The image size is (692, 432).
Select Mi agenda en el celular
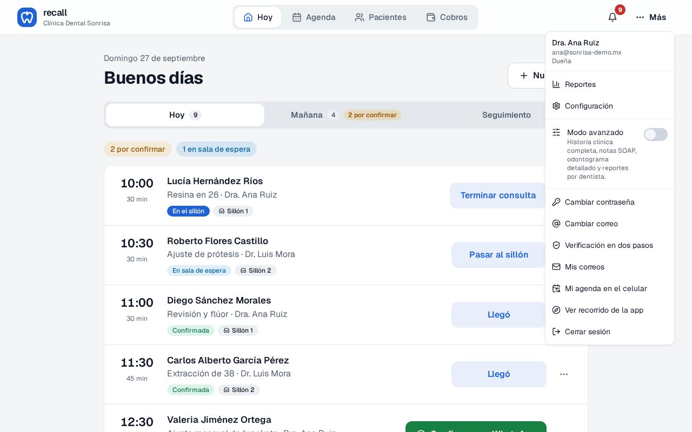[610, 288]
